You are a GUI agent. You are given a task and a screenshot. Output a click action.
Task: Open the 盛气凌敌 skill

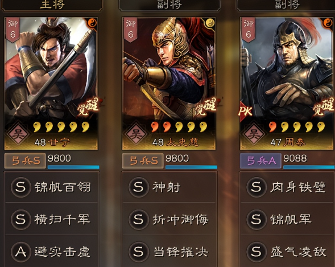pos(287,252)
